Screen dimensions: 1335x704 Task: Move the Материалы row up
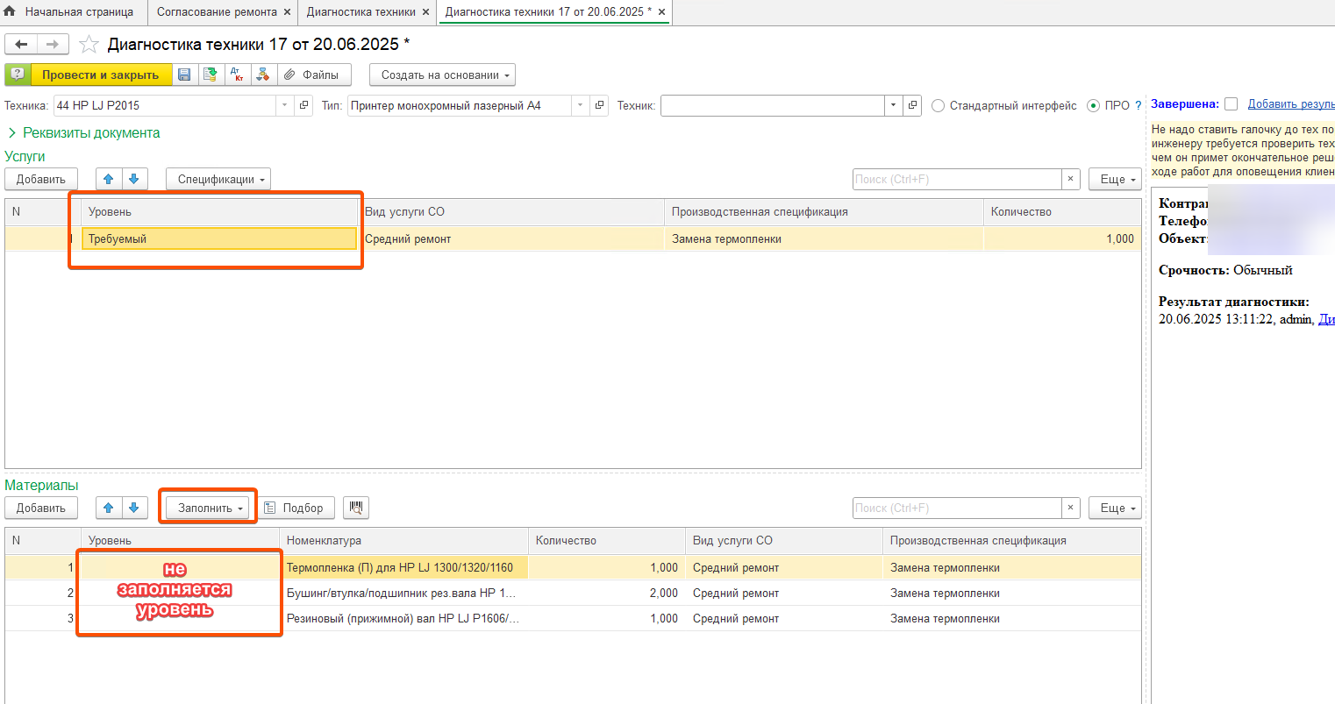click(109, 508)
